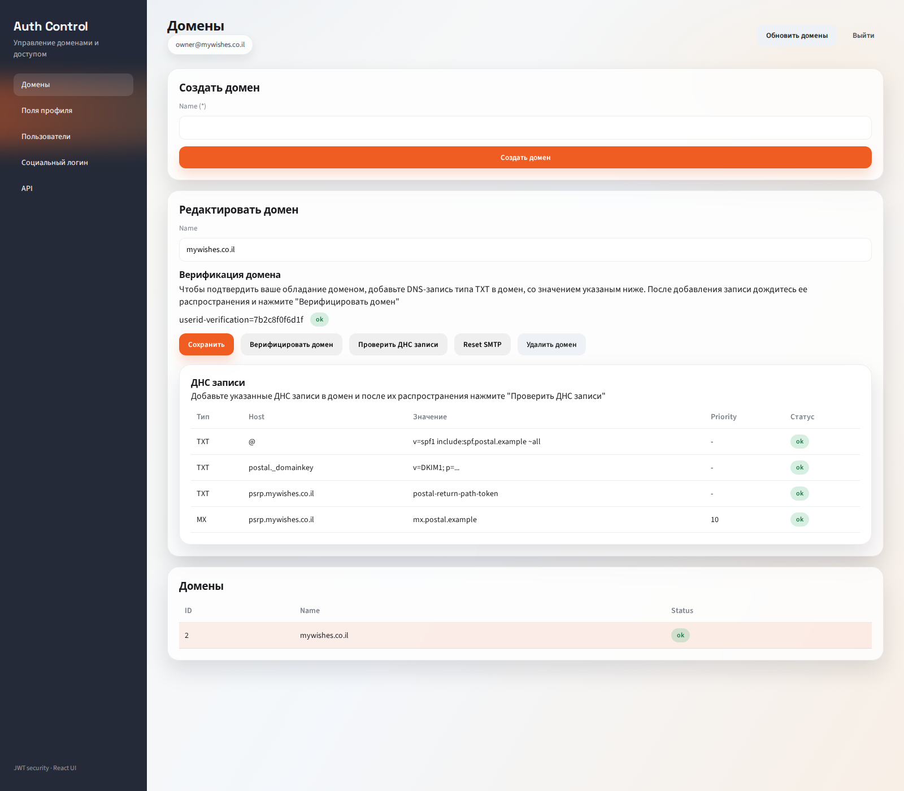Click the ok status badge on MX record
904x791 pixels.
tap(799, 520)
